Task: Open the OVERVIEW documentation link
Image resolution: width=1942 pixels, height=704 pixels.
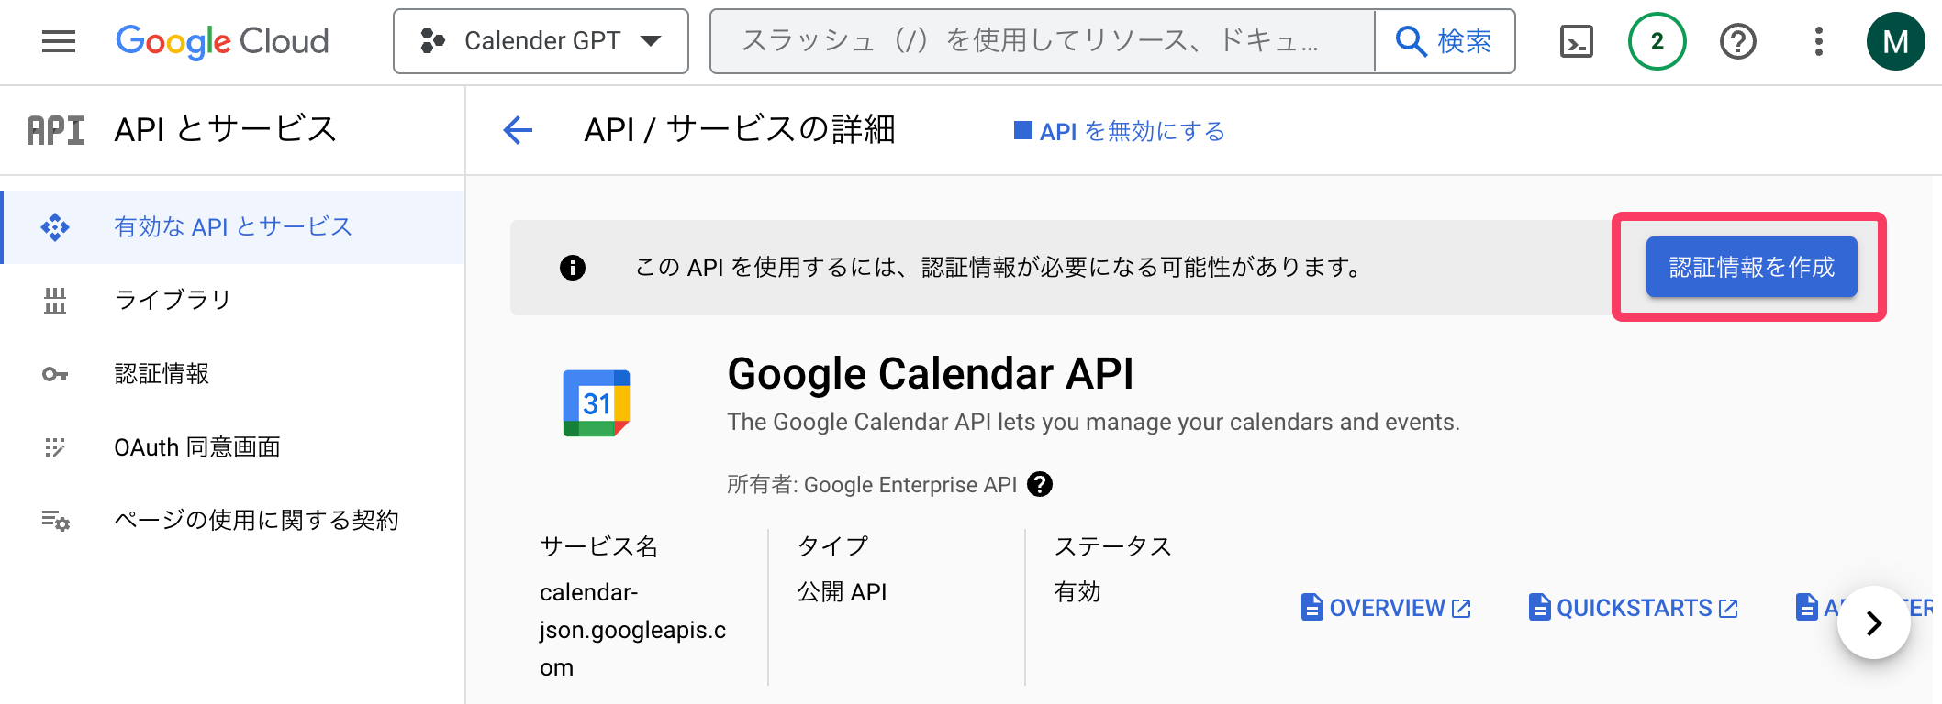Action: pos(1386,608)
